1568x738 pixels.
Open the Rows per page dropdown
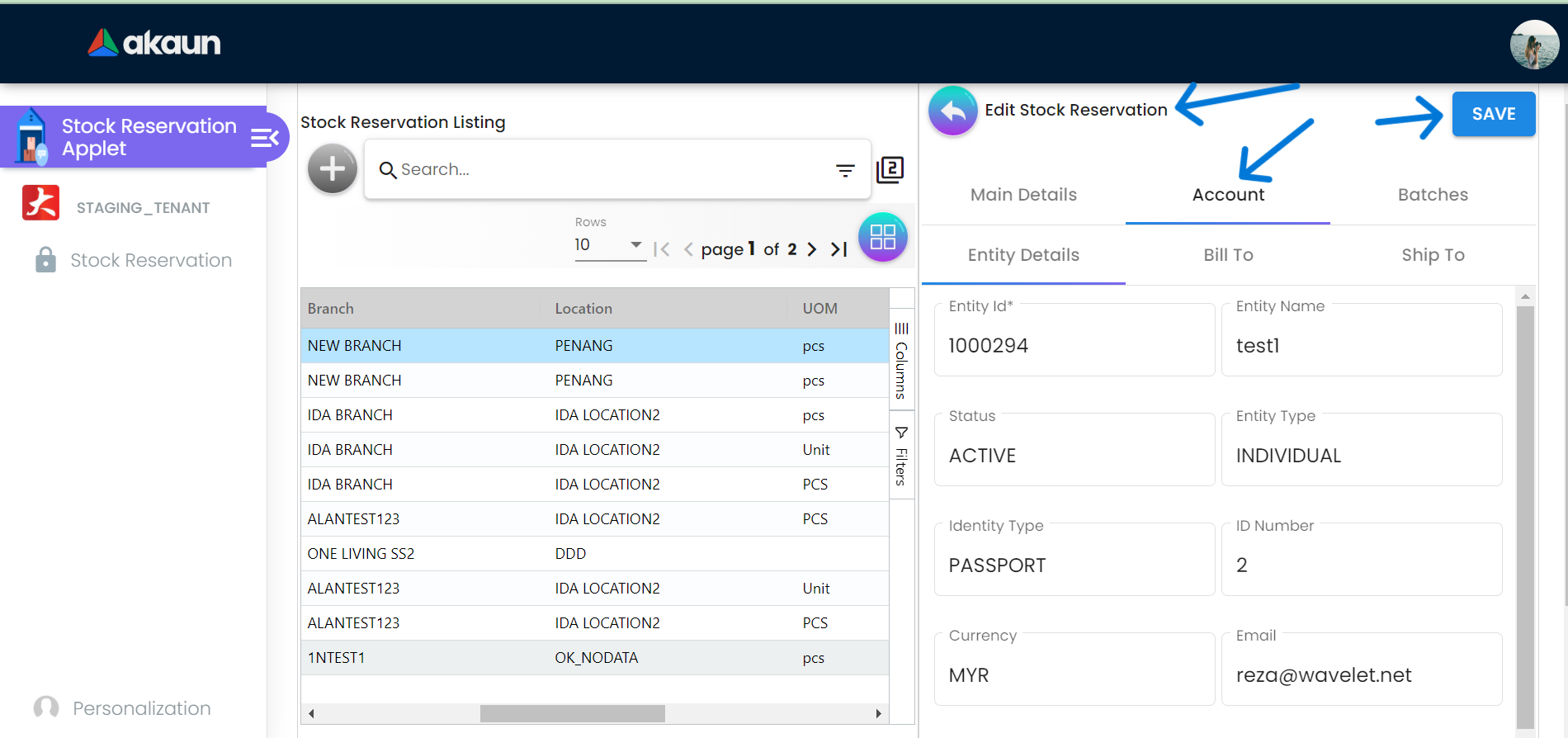(609, 245)
